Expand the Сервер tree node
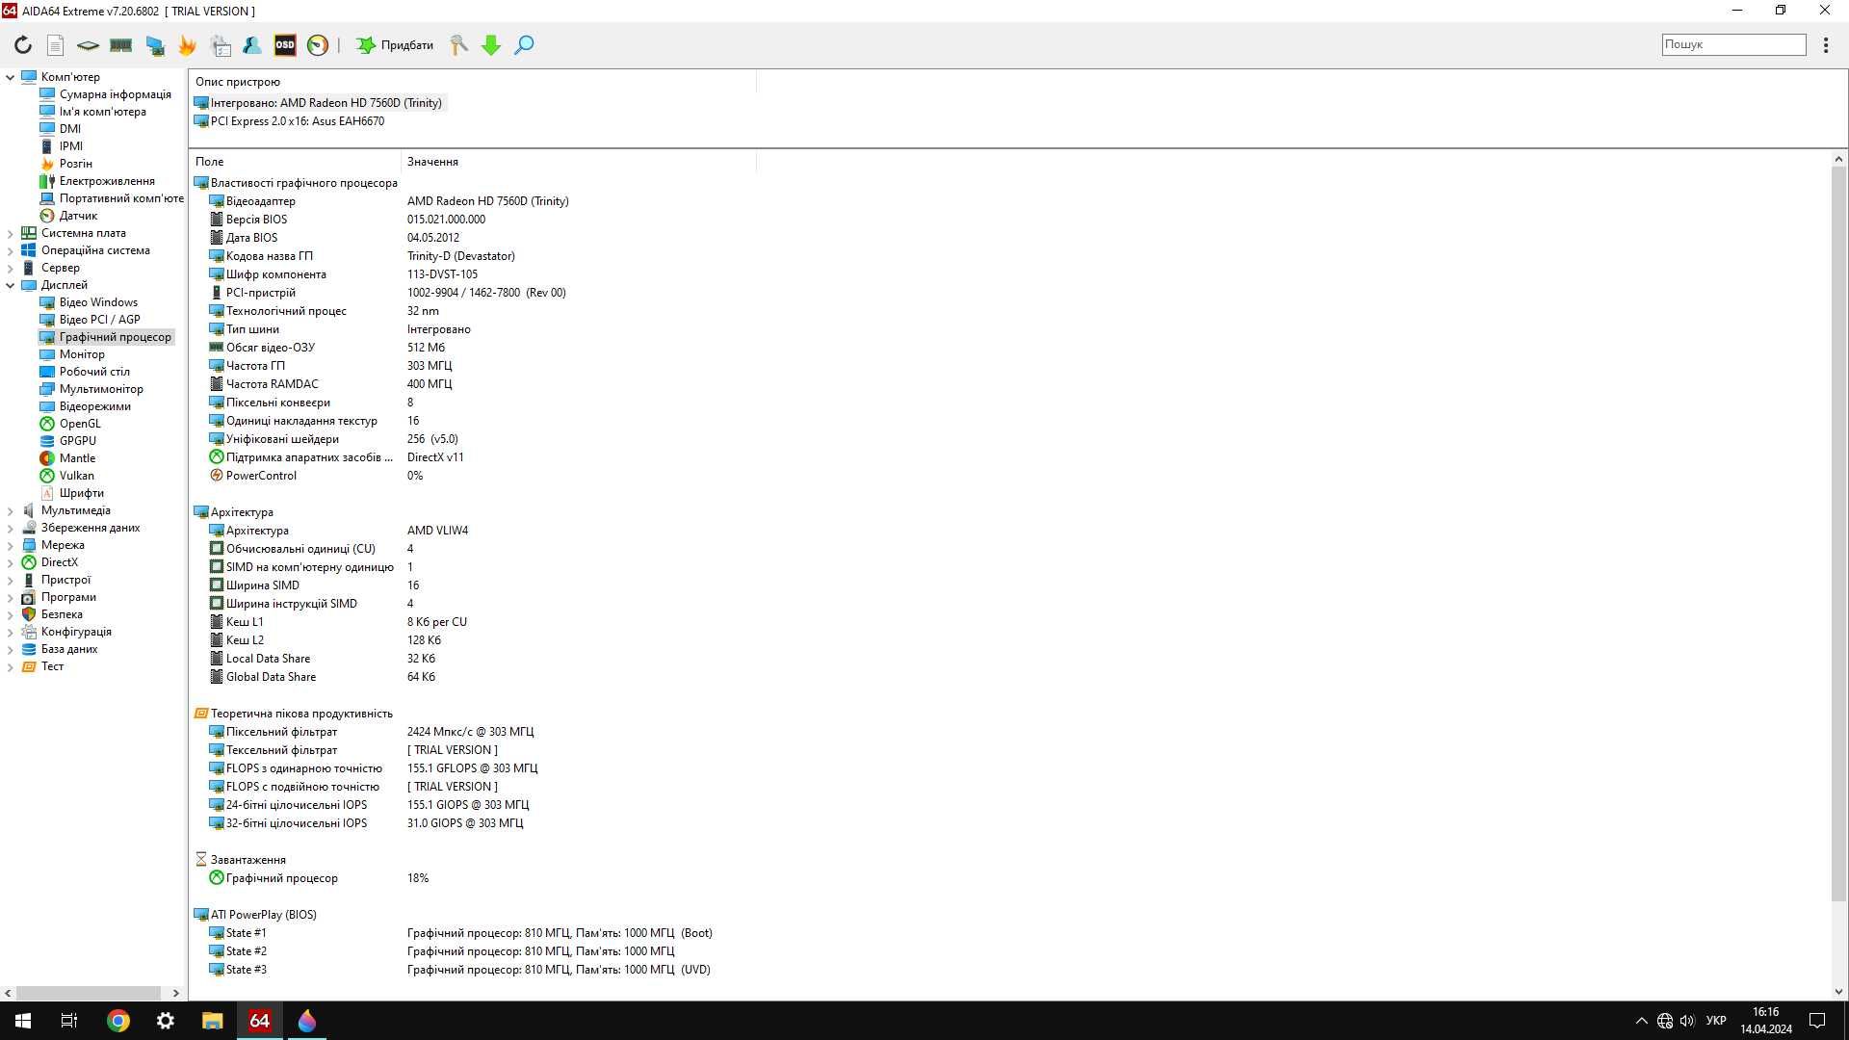This screenshot has width=1849, height=1040. (x=11, y=268)
